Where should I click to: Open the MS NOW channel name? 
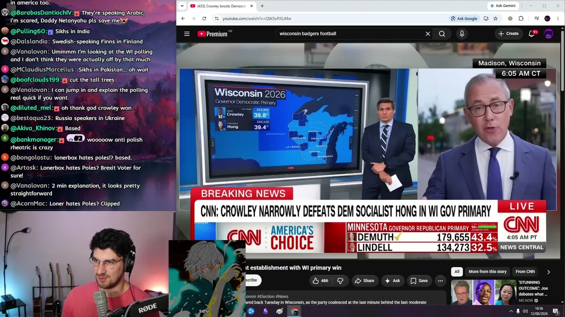pyautogui.click(x=526, y=301)
